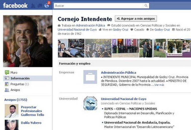The image size is (191, 130).
Task: Click De Godoy Cruz hometown link
Action: 162,29
